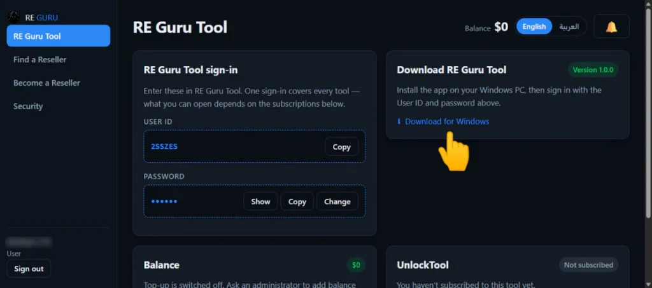
Task: Open RE Guru Tool in sidebar
Action: pos(58,36)
